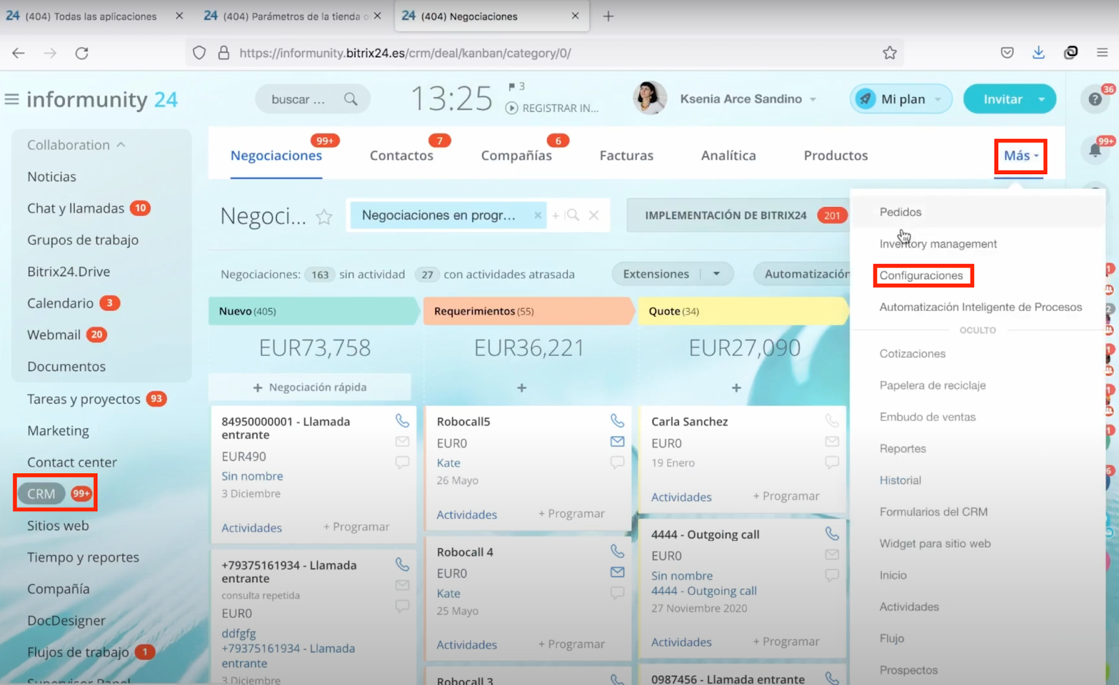1119x685 pixels.
Task: Open the Productos tab
Action: pyautogui.click(x=836, y=156)
